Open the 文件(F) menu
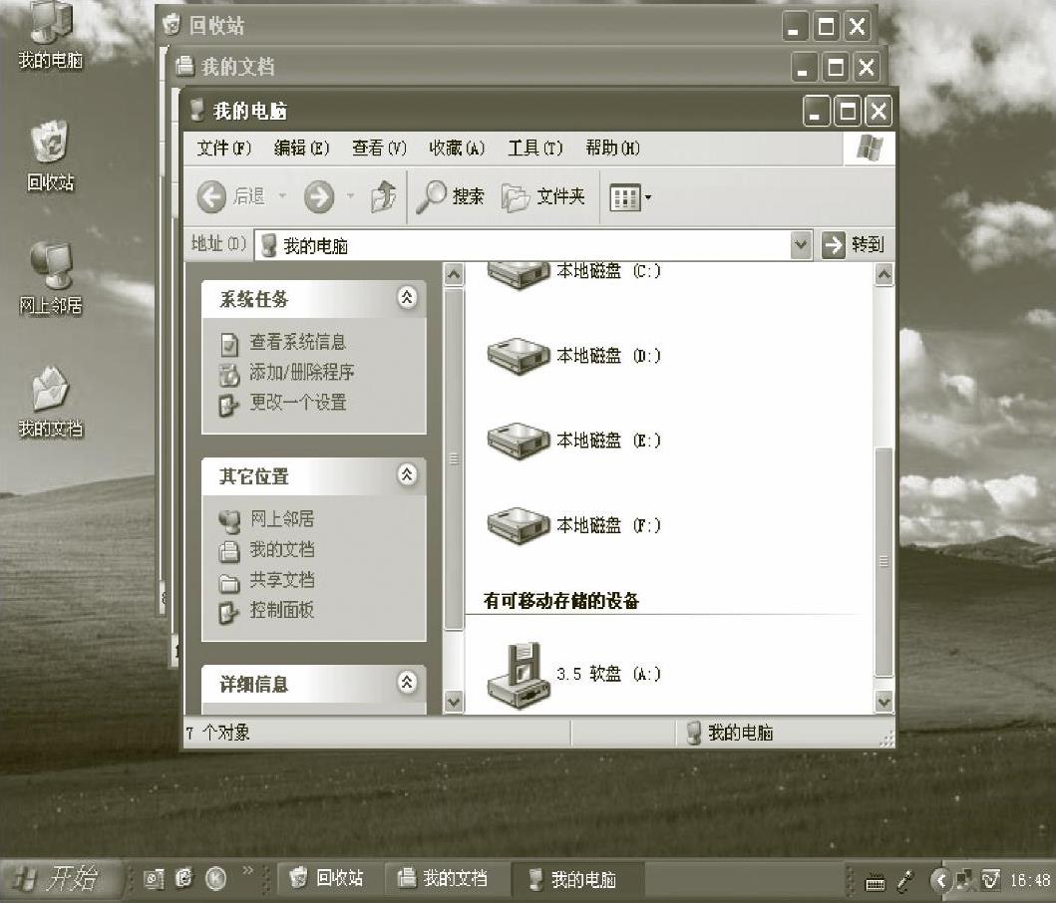The width and height of the screenshot is (1056, 903). tap(224, 149)
